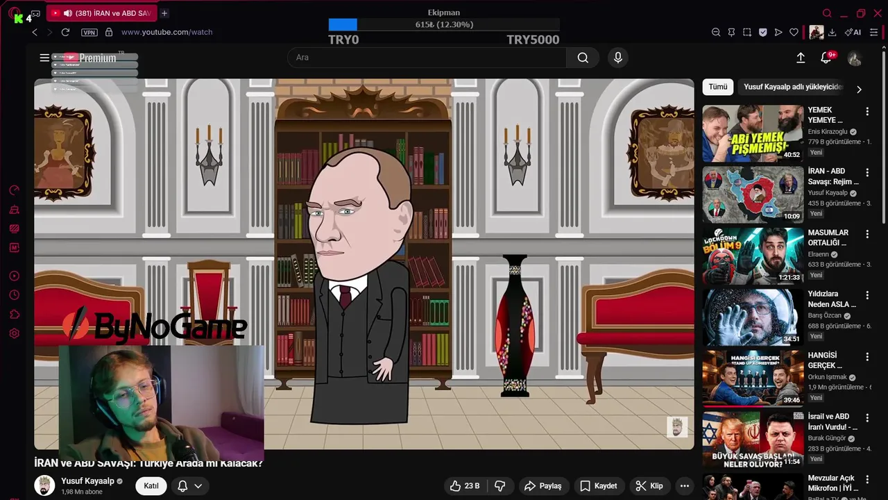Toggle the VPN badge in address bar
This screenshot has height=500, width=888.
click(89, 32)
